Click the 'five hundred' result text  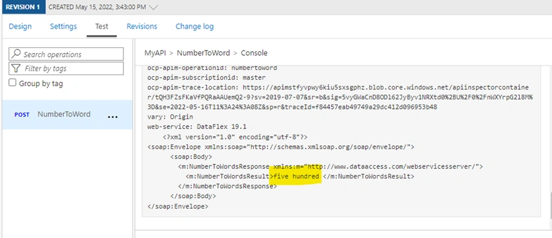tap(297, 176)
